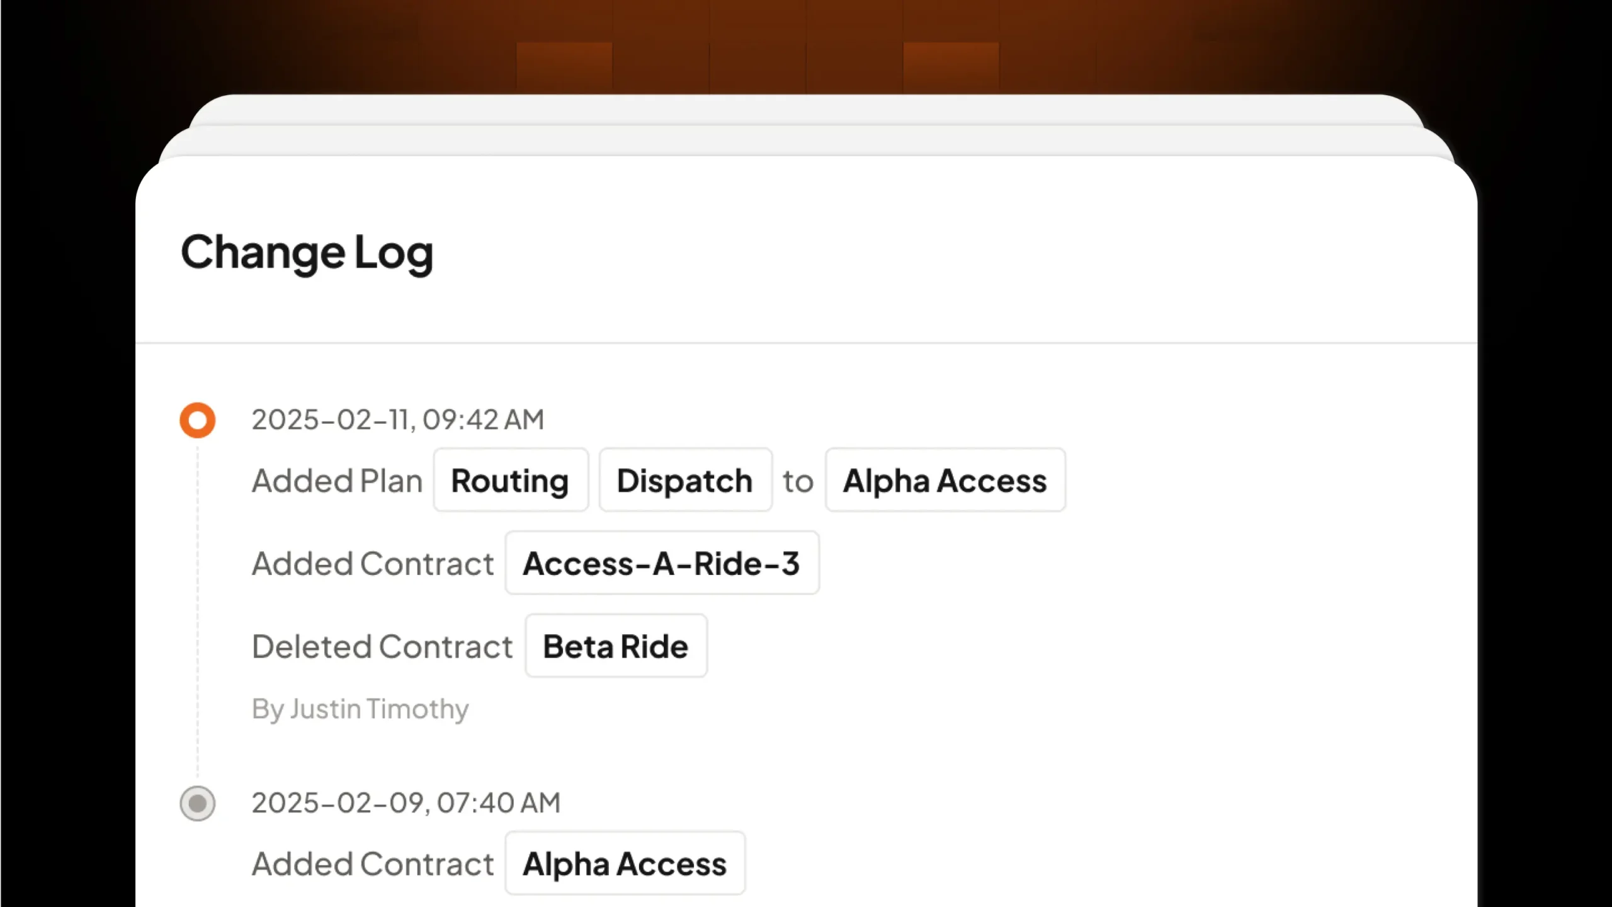The height and width of the screenshot is (907, 1612).
Task: Click the 2025-02-11, 09:42 AM timestamp
Action: point(398,419)
